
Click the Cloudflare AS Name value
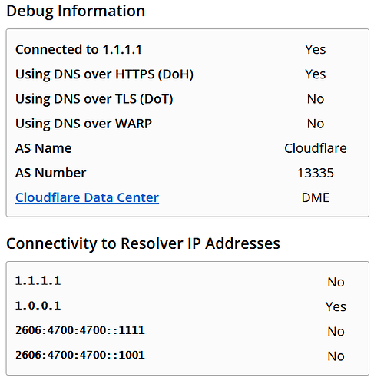pos(316,148)
